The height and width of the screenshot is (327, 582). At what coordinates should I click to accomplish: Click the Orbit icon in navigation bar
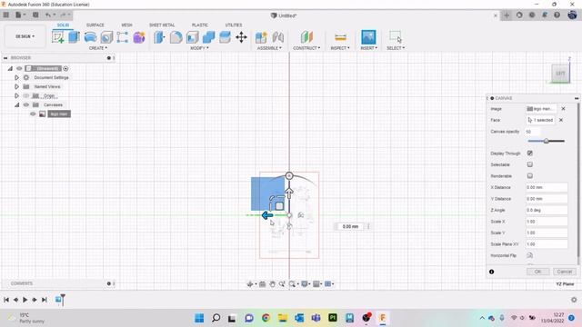click(250, 284)
